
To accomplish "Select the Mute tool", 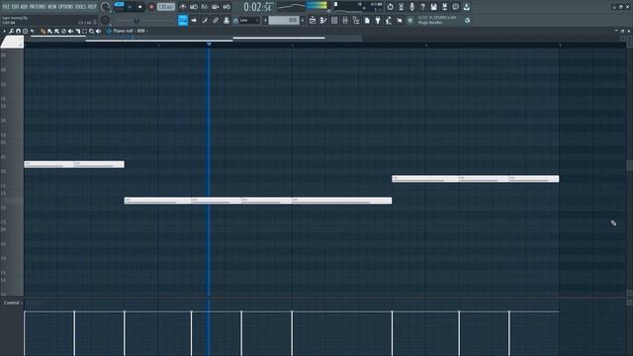I will (70, 31).
